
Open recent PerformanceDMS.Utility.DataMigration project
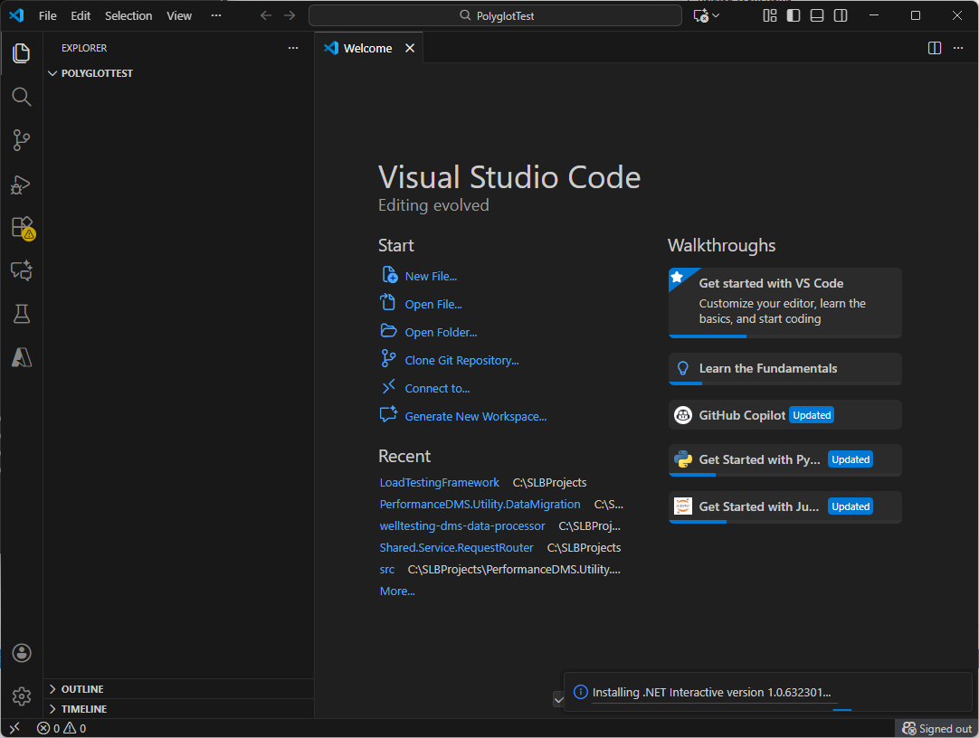click(x=480, y=504)
